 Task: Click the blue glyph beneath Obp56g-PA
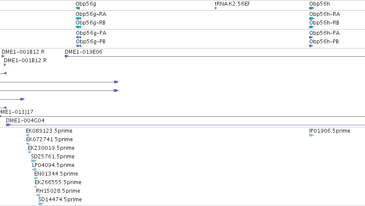pos(78,37)
